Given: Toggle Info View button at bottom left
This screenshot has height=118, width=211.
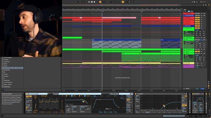Looking at the screenshot, I should coord(2,116).
